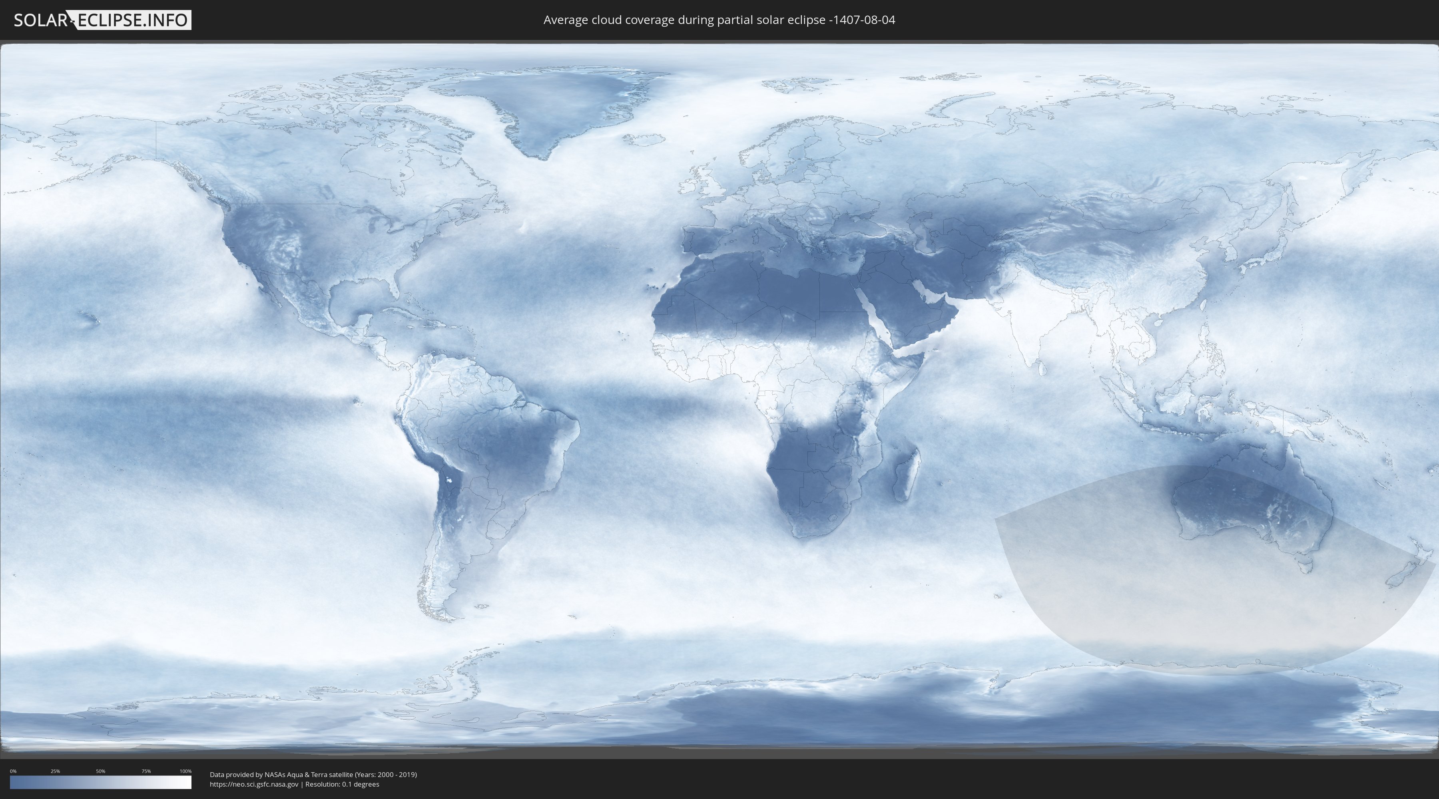Click the map title about the -1407-08-04 eclipse
The image size is (1439, 799).
point(719,20)
